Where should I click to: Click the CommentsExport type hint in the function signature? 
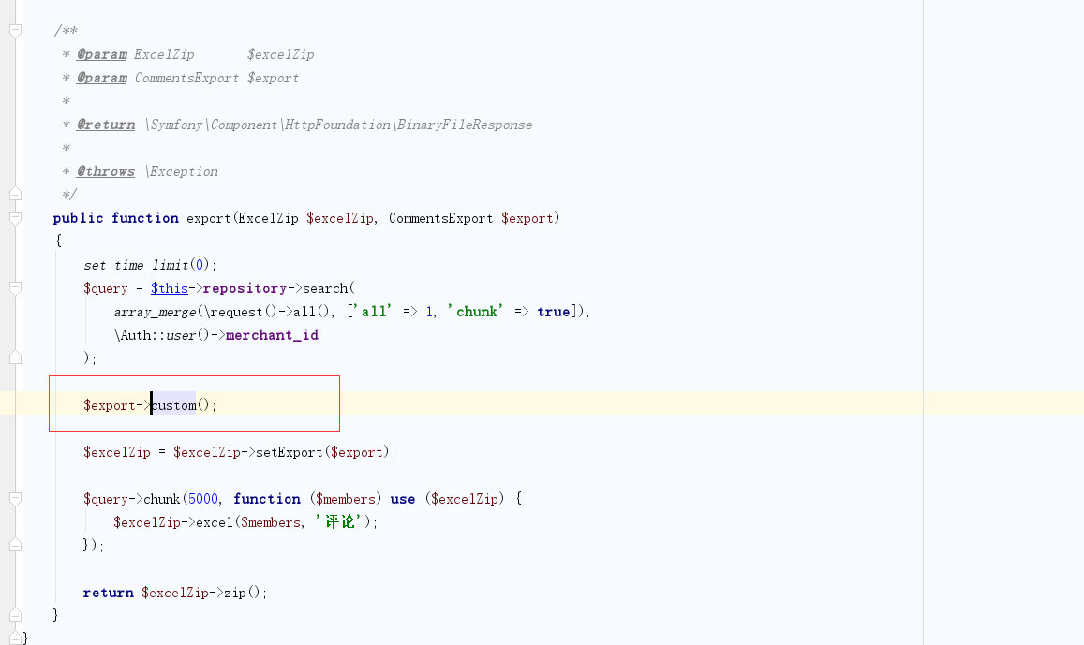point(441,218)
